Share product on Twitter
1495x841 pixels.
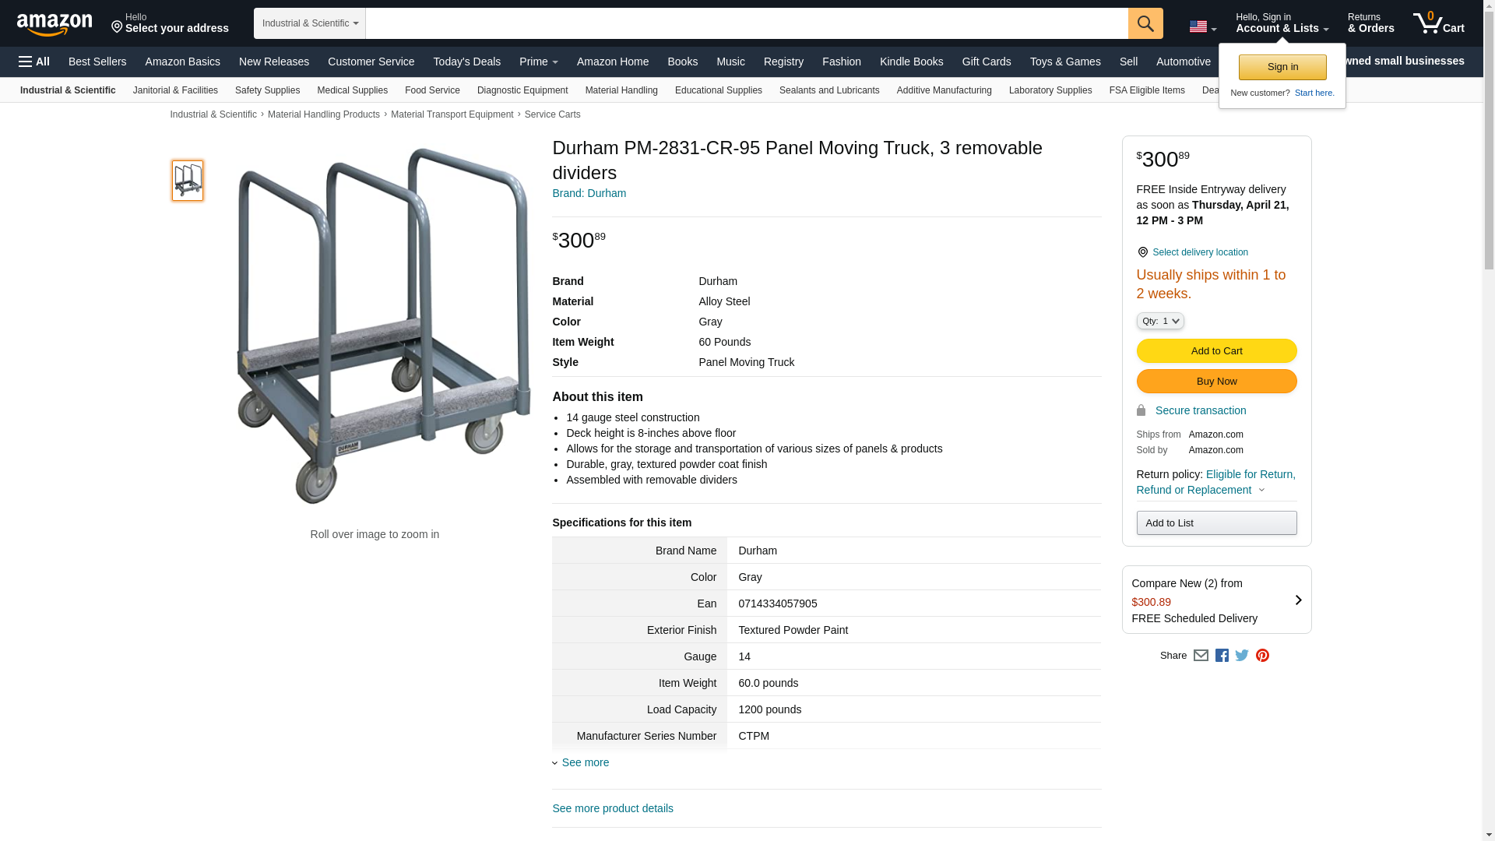coord(1242,656)
